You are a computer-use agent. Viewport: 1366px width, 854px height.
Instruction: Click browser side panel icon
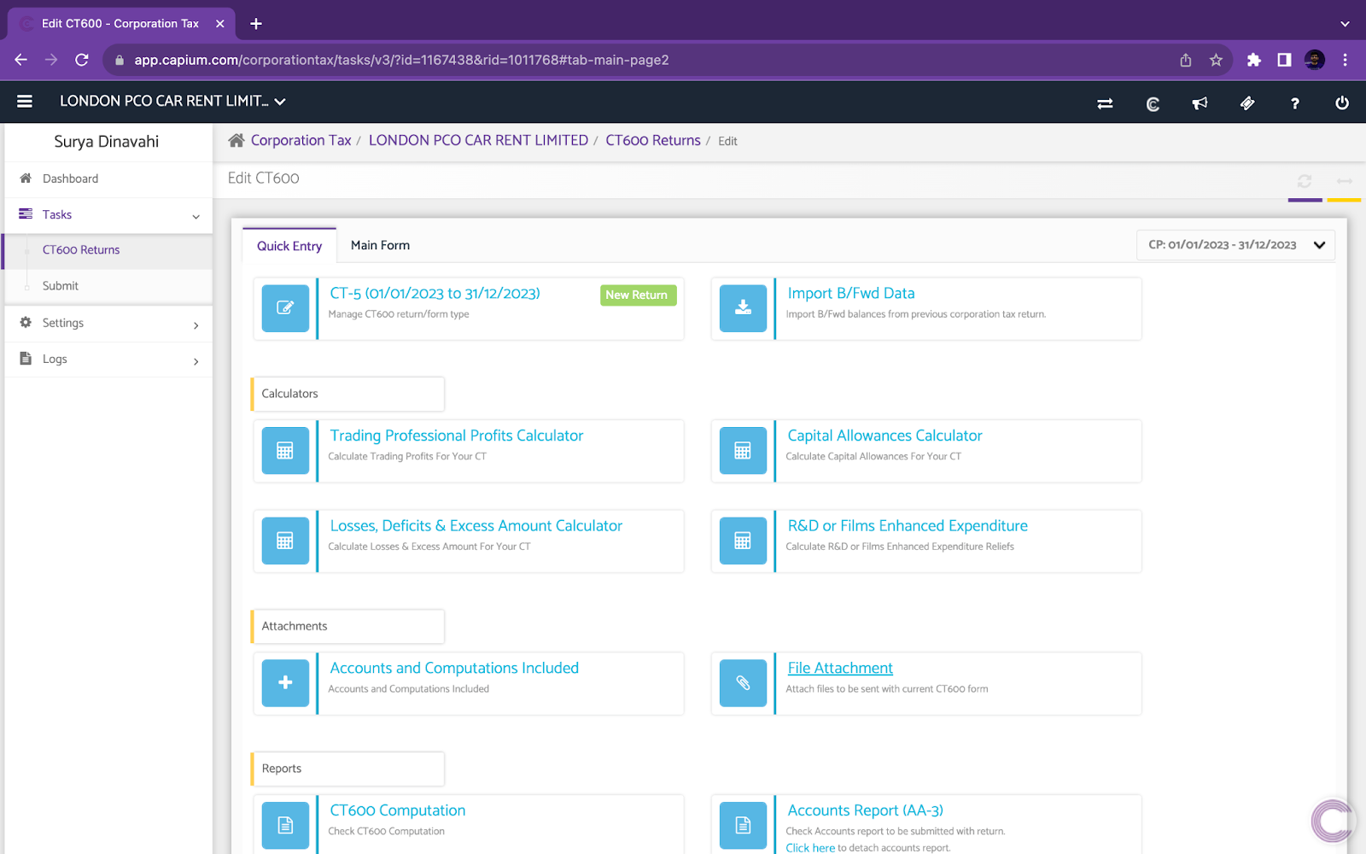click(x=1284, y=60)
